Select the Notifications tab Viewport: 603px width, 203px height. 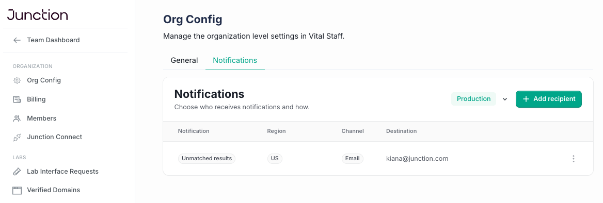pos(235,61)
